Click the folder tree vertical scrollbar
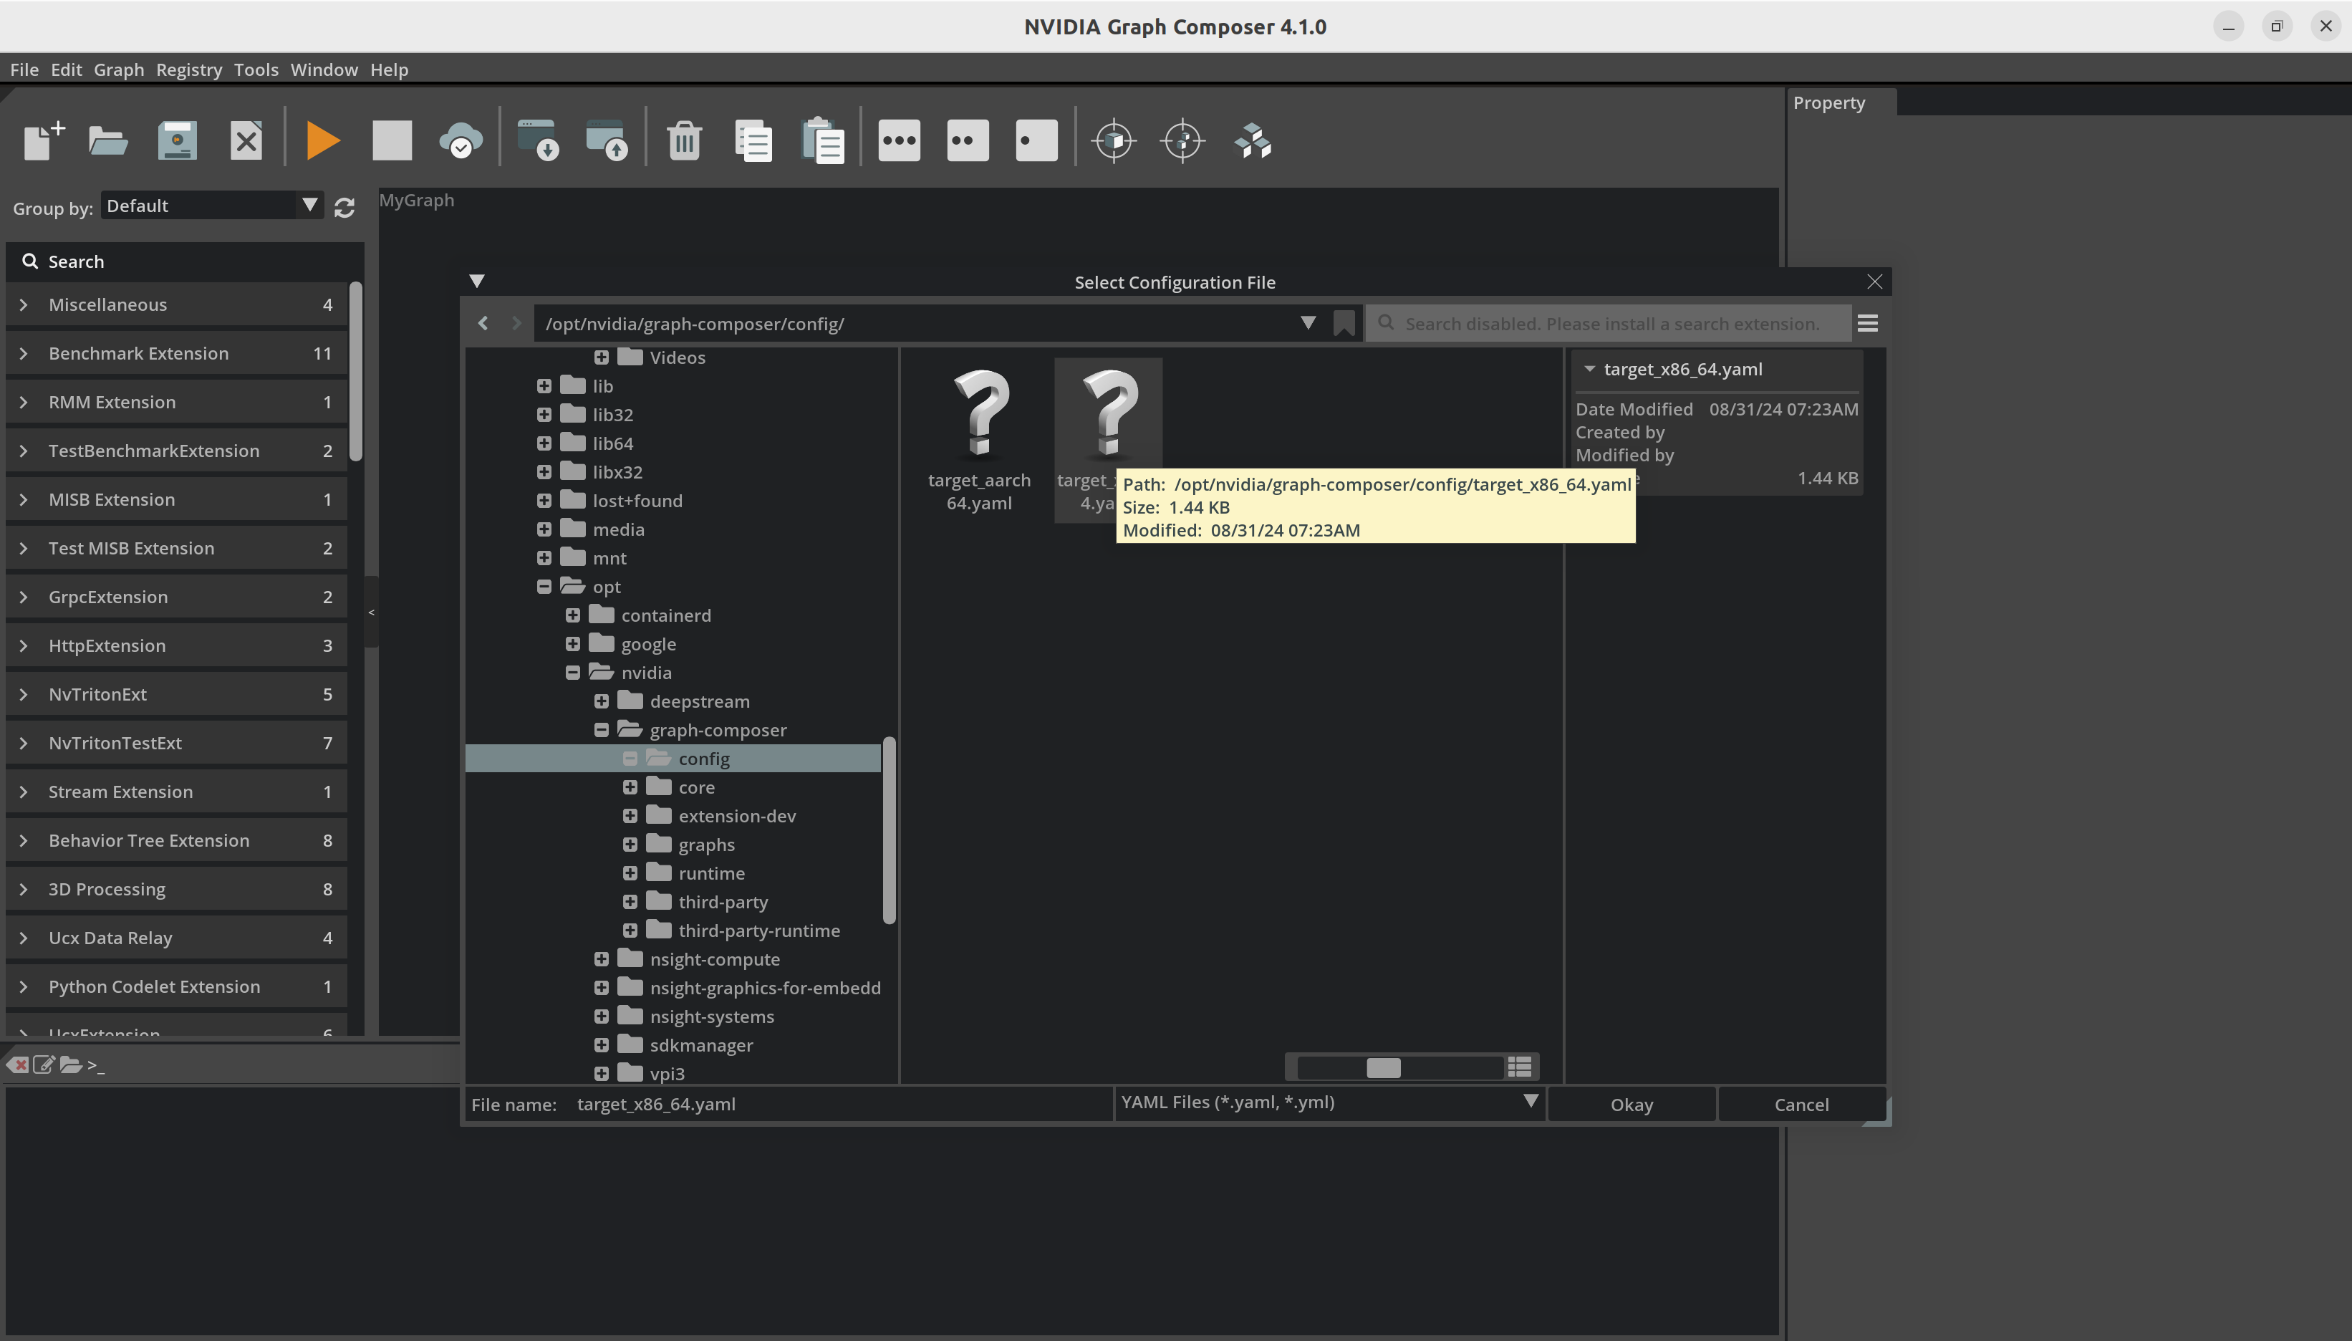 [888, 830]
